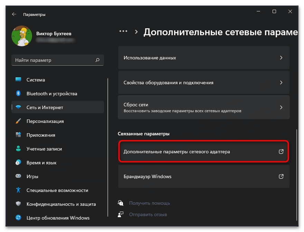Select the Игры gamepad icon
304x232 pixels.
[19, 176]
